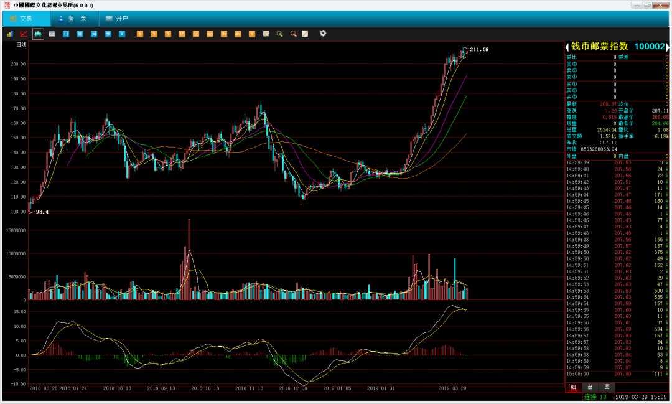Select the candlestick K-line chart icon
Viewport: 672px width, 404px height.
point(38,34)
